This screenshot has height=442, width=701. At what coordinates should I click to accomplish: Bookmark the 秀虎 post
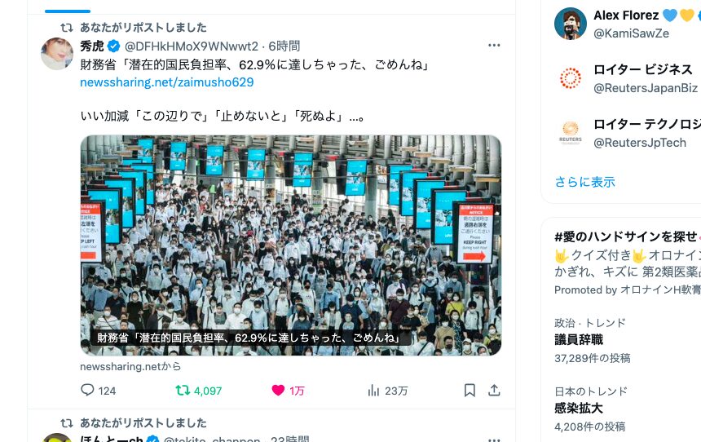pyautogui.click(x=470, y=390)
